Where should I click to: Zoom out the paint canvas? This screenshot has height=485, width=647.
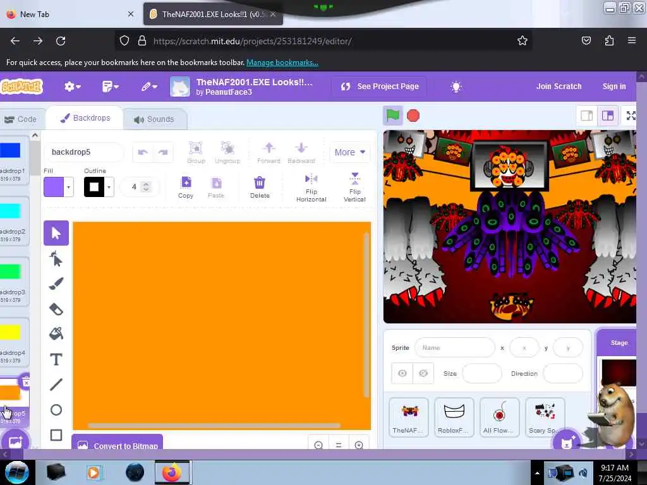[x=318, y=445]
